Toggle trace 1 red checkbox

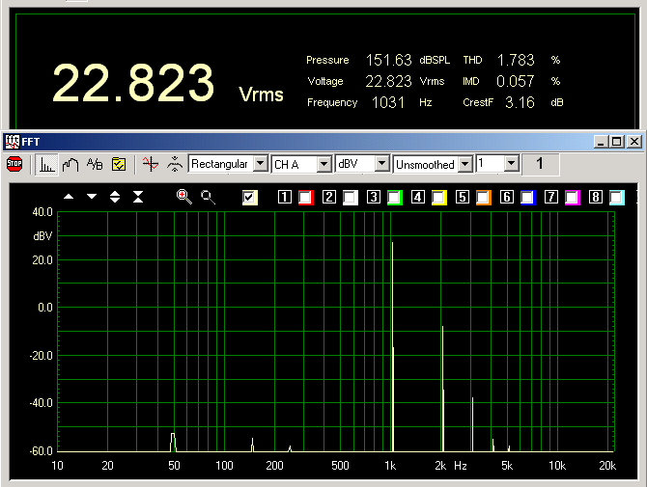tap(305, 198)
